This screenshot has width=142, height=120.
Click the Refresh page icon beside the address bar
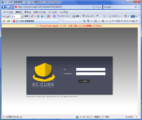click(x=96, y=7)
